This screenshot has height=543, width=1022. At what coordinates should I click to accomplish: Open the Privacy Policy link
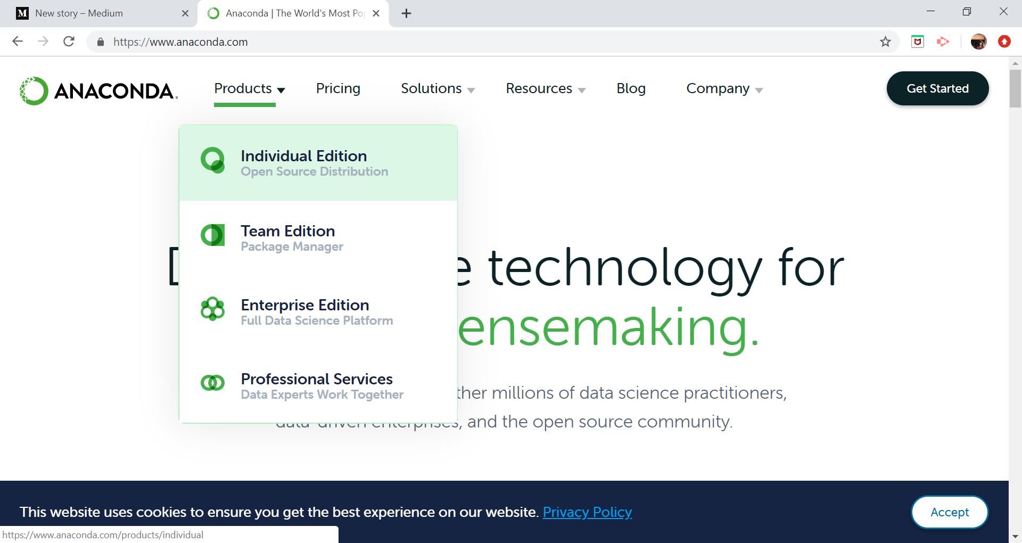click(x=587, y=512)
